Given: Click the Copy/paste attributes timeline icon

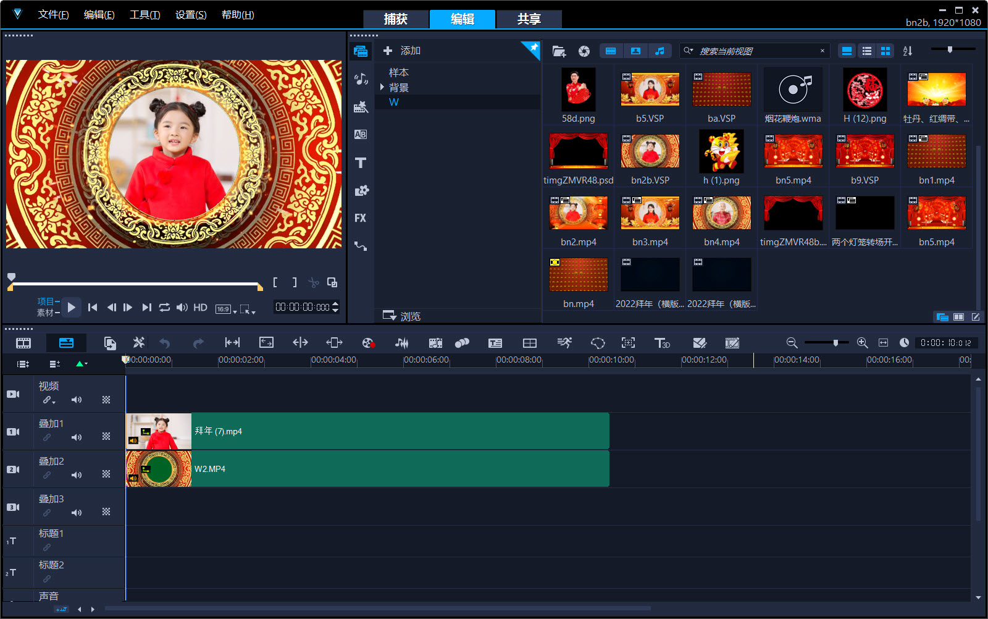Looking at the screenshot, I should (x=110, y=343).
